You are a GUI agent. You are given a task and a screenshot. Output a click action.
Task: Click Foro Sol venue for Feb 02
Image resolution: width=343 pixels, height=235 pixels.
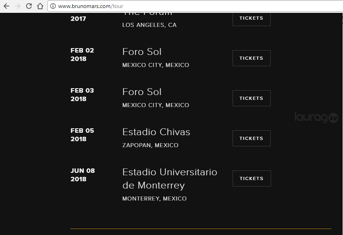tap(142, 52)
